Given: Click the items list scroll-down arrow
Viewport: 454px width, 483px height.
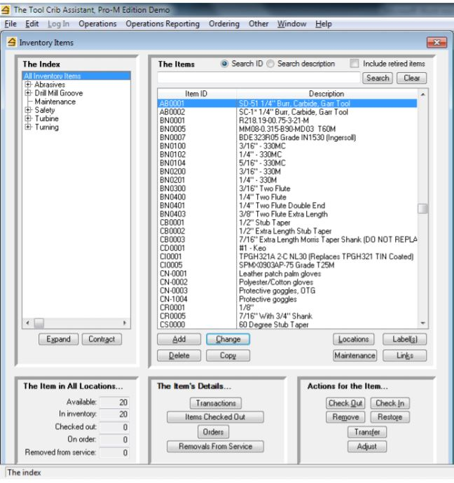Looking at the screenshot, I should coord(423,323).
